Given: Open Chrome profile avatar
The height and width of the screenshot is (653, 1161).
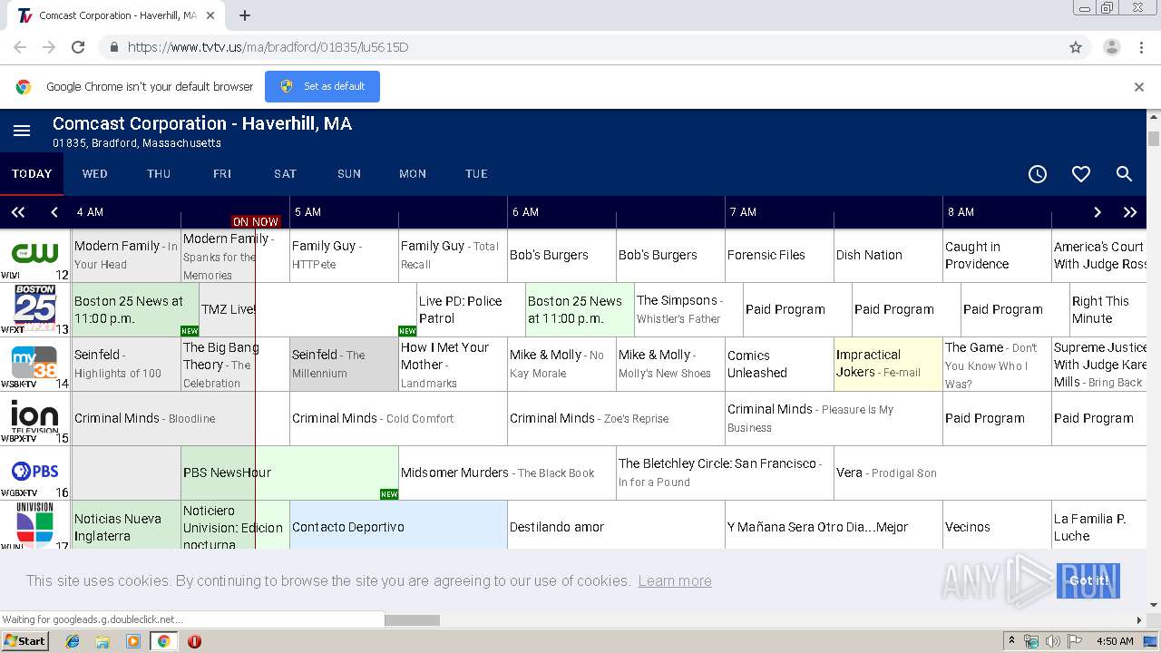Looking at the screenshot, I should point(1111,47).
